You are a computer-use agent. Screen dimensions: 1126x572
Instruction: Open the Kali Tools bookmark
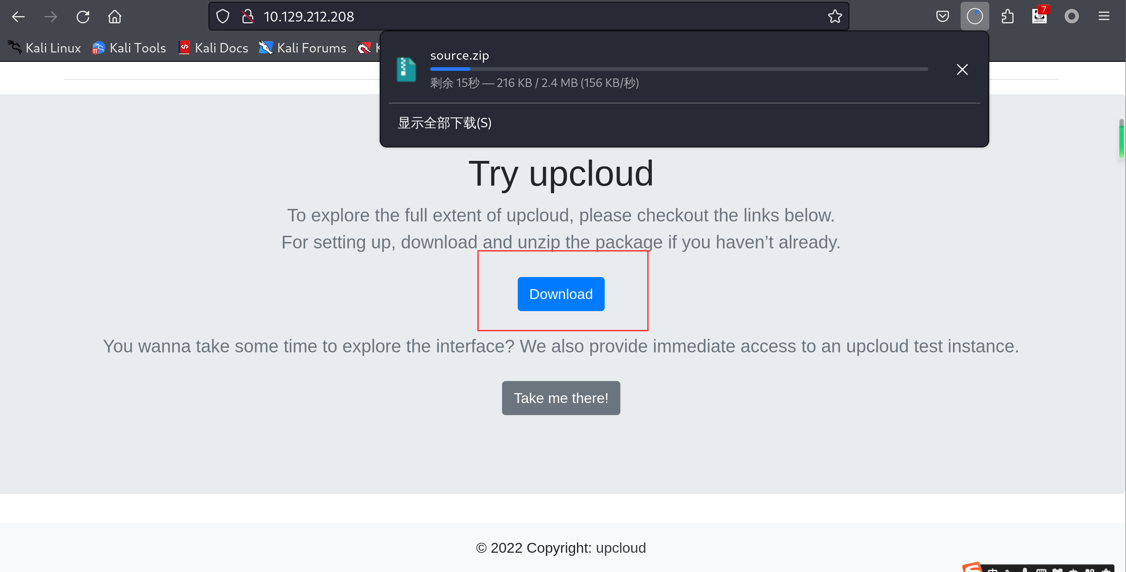click(129, 48)
